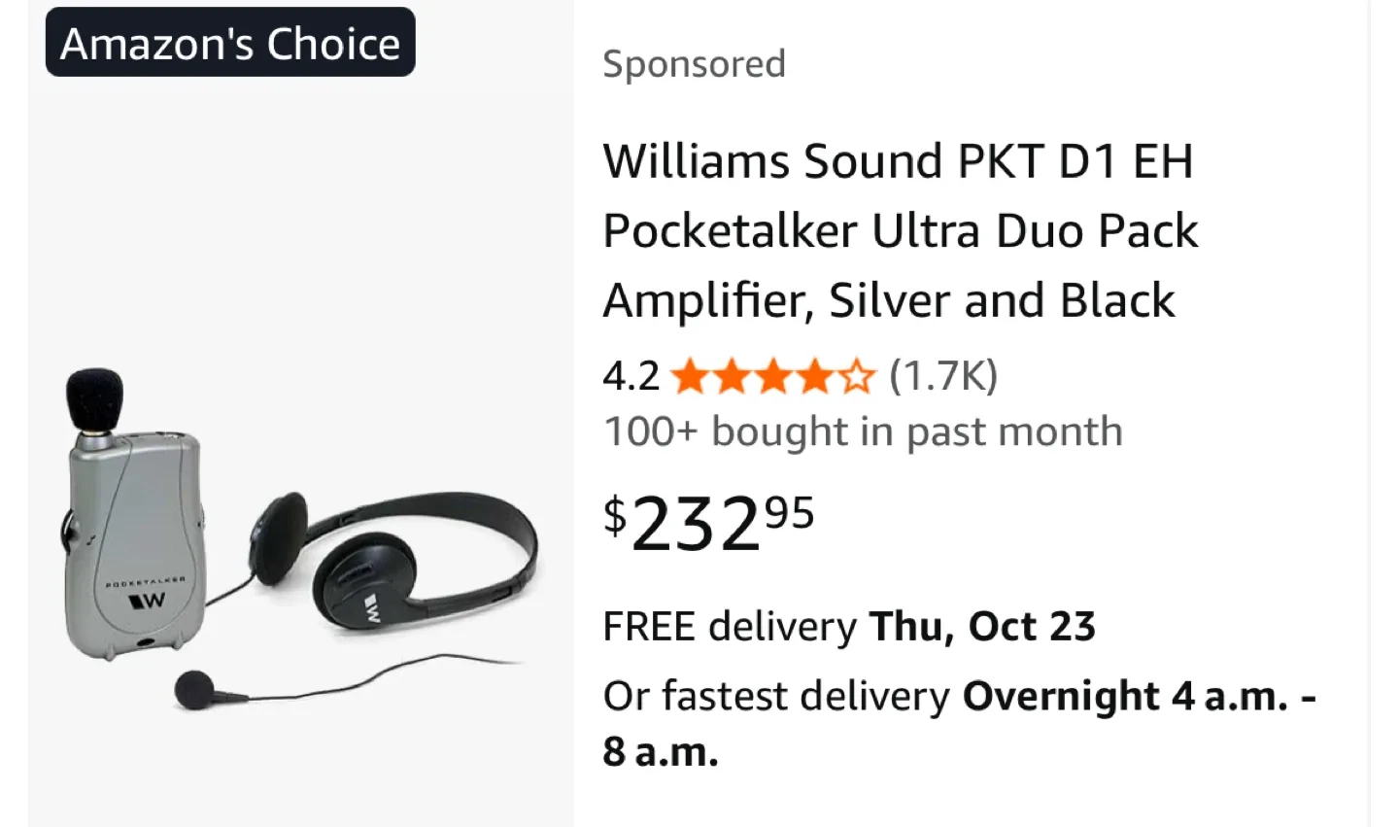The image size is (1399, 827).
Task: Click the middle third rating star
Action: click(x=773, y=376)
